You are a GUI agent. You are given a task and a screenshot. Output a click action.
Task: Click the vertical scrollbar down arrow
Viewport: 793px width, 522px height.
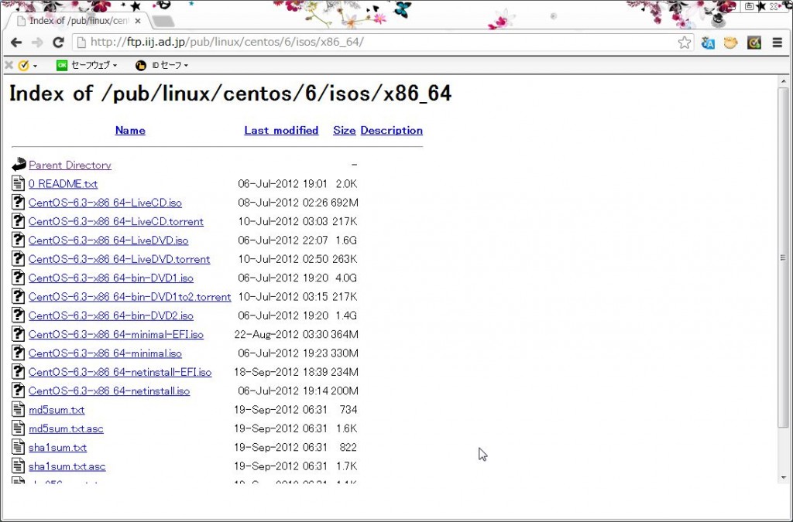(x=783, y=478)
